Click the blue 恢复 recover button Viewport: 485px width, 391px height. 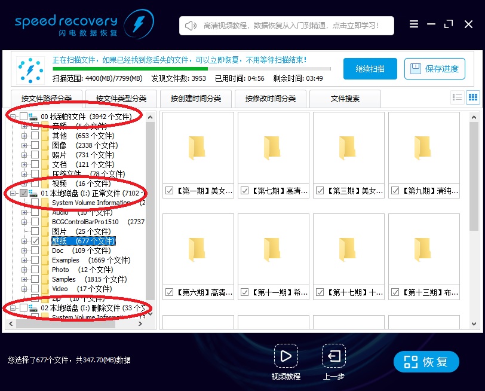pos(426,362)
